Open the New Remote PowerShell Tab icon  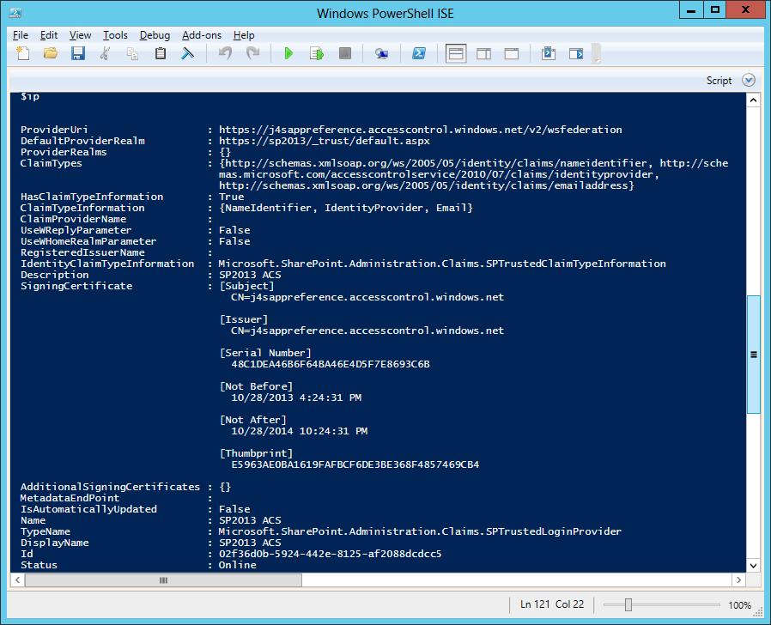tap(381, 53)
